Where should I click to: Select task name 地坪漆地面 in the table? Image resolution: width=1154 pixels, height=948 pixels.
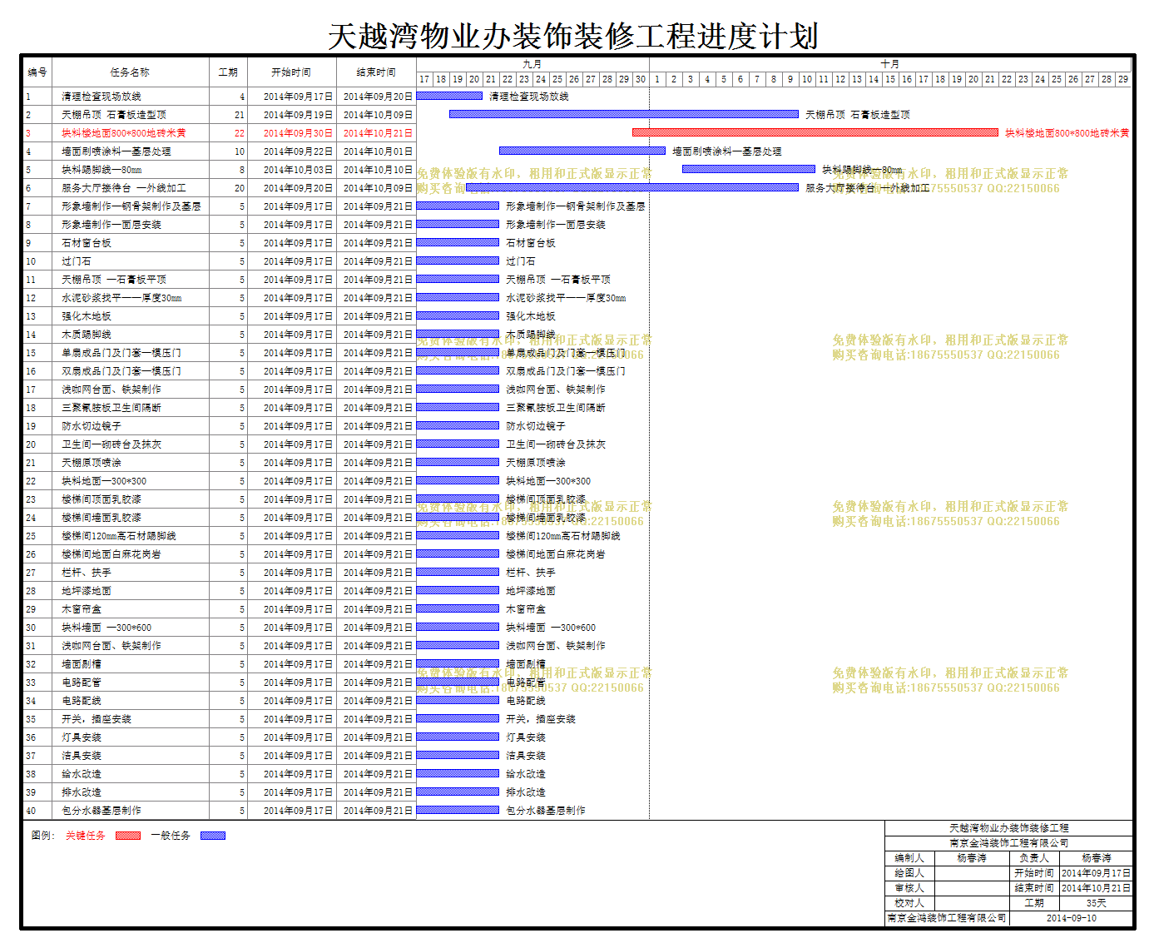click(87, 591)
